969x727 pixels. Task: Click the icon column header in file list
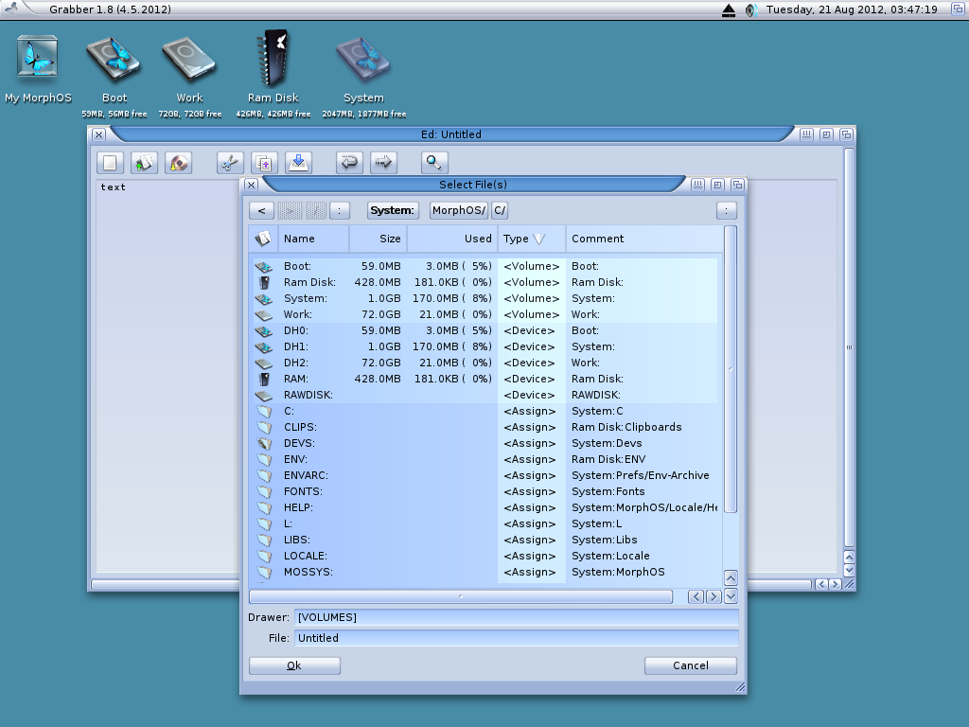[263, 239]
